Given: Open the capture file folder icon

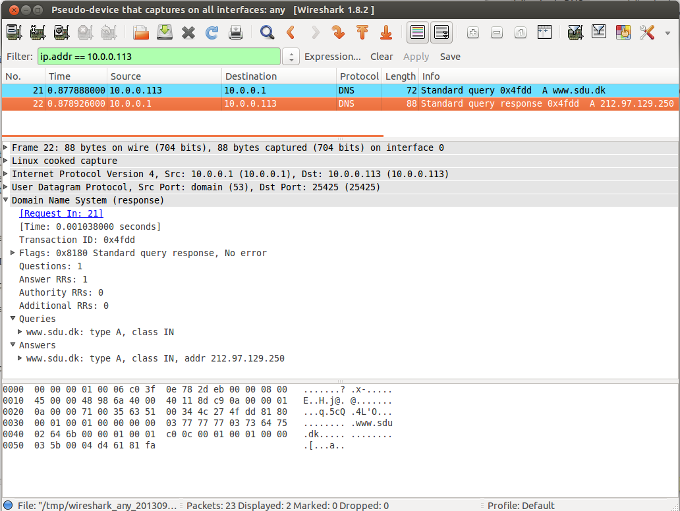Looking at the screenshot, I should click(140, 32).
